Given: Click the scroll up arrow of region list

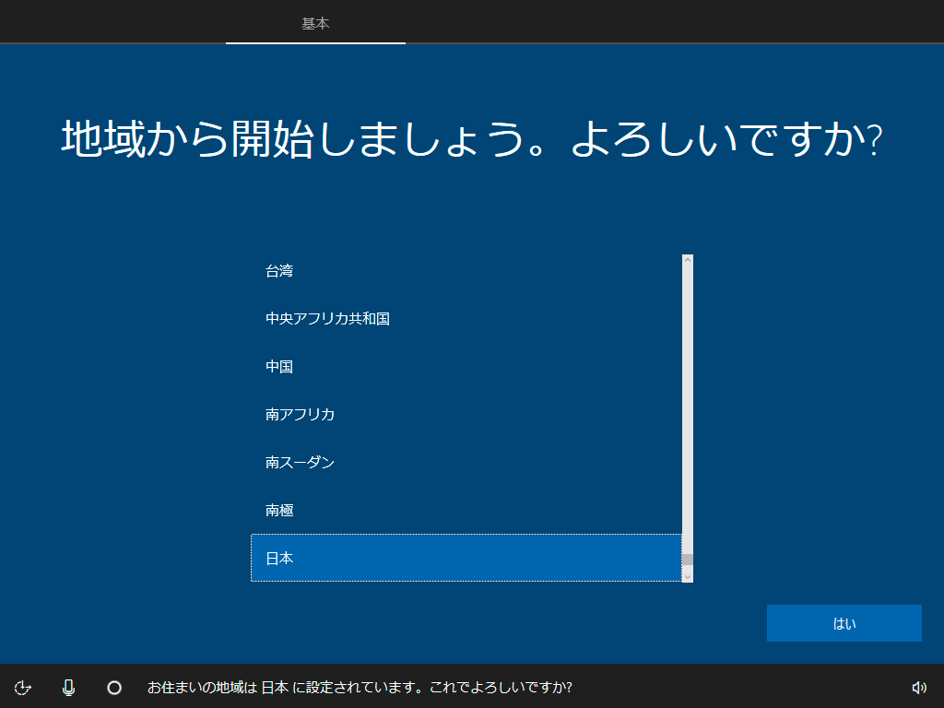Looking at the screenshot, I should pos(687,261).
